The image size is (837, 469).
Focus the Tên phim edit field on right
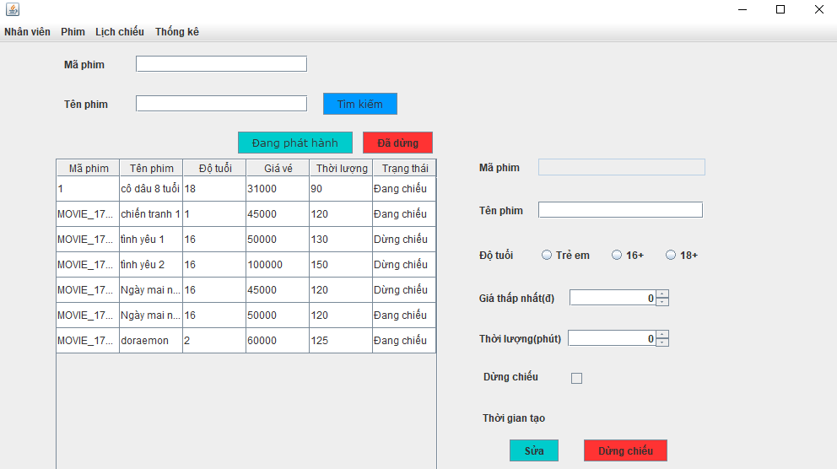click(620, 210)
